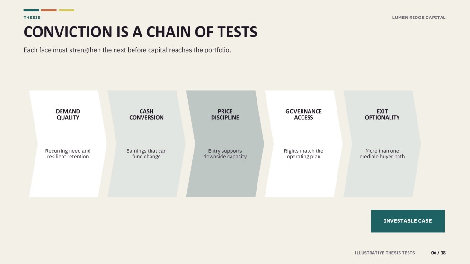
Task: Click 'Recurring need and resilient retention' text
Action: [68, 154]
